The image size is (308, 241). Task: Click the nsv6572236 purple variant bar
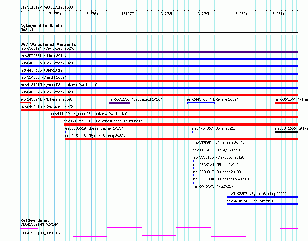pos(119,103)
